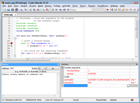
Task: Click the Open file toolbar icon
Action: pyautogui.click(x=9, y=10)
